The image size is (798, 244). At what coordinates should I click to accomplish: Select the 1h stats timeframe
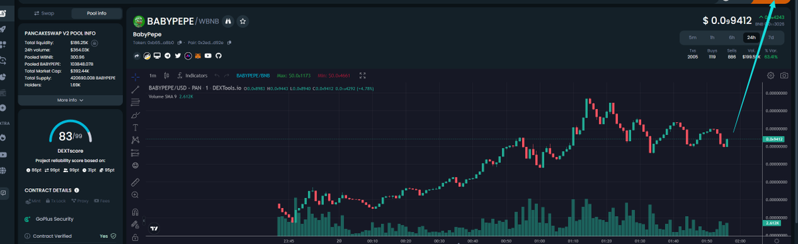(x=712, y=37)
